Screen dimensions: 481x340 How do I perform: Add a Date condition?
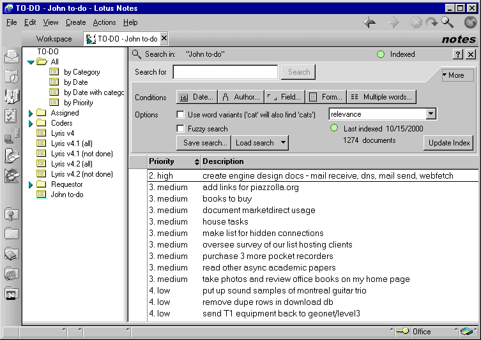tap(197, 97)
